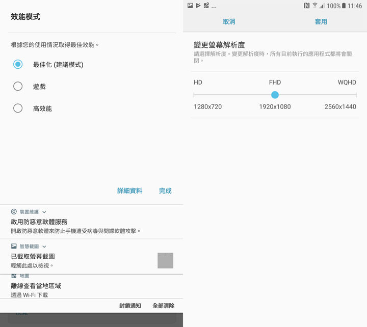The image size is (367, 327).
Task: Expand the 智慧截圖 notification chevron
Action: [44, 247]
